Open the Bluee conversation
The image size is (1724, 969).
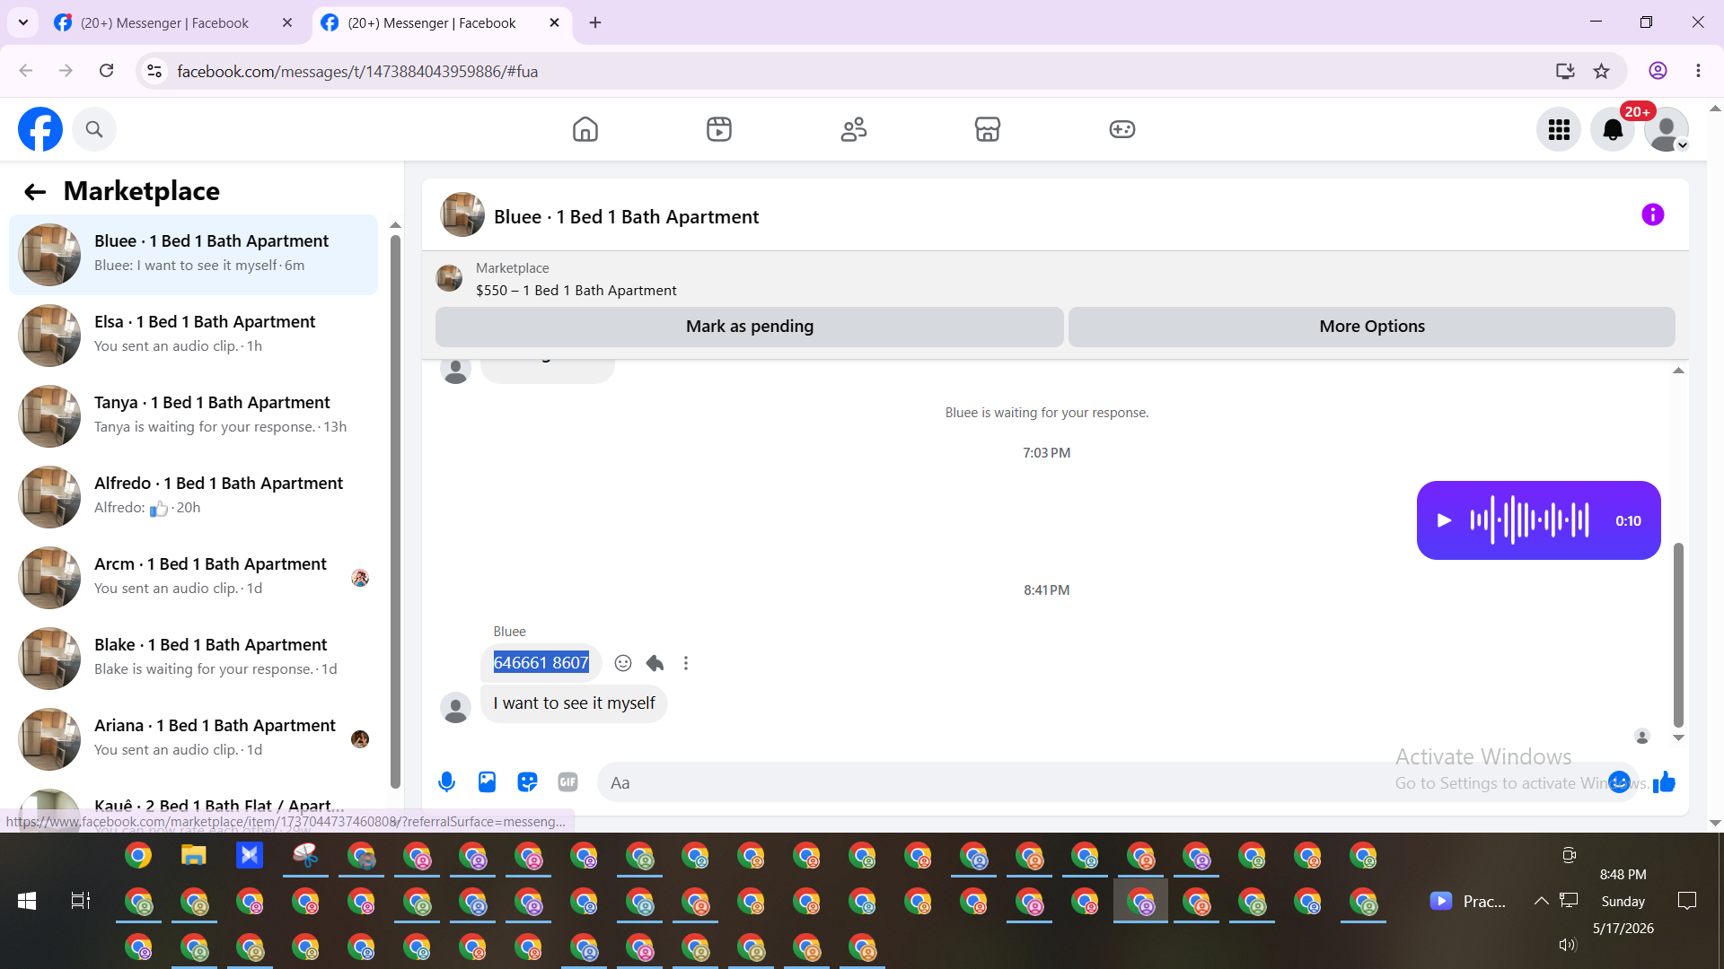tap(193, 255)
